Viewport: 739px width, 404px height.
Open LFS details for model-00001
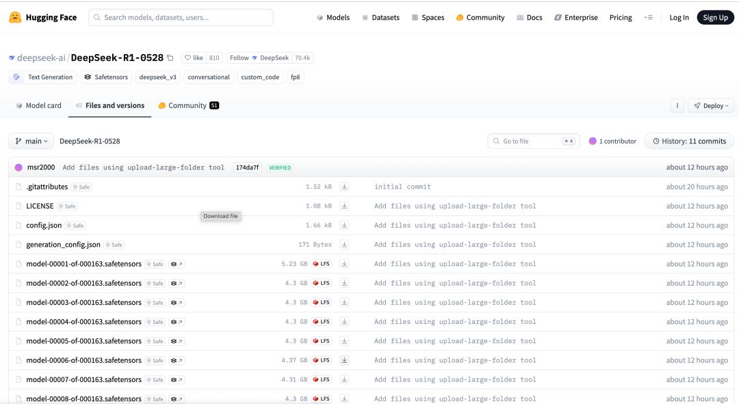click(x=322, y=264)
